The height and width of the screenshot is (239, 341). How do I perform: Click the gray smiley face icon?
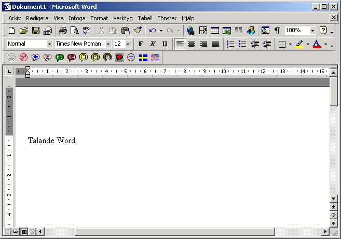(x=12, y=58)
